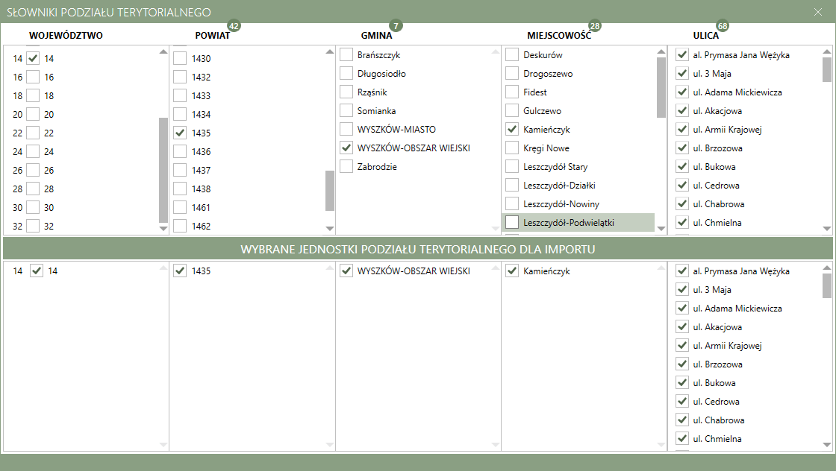Select the Zabrodzie gmina entry
Image resolution: width=836 pixels, height=471 pixels.
(x=377, y=167)
